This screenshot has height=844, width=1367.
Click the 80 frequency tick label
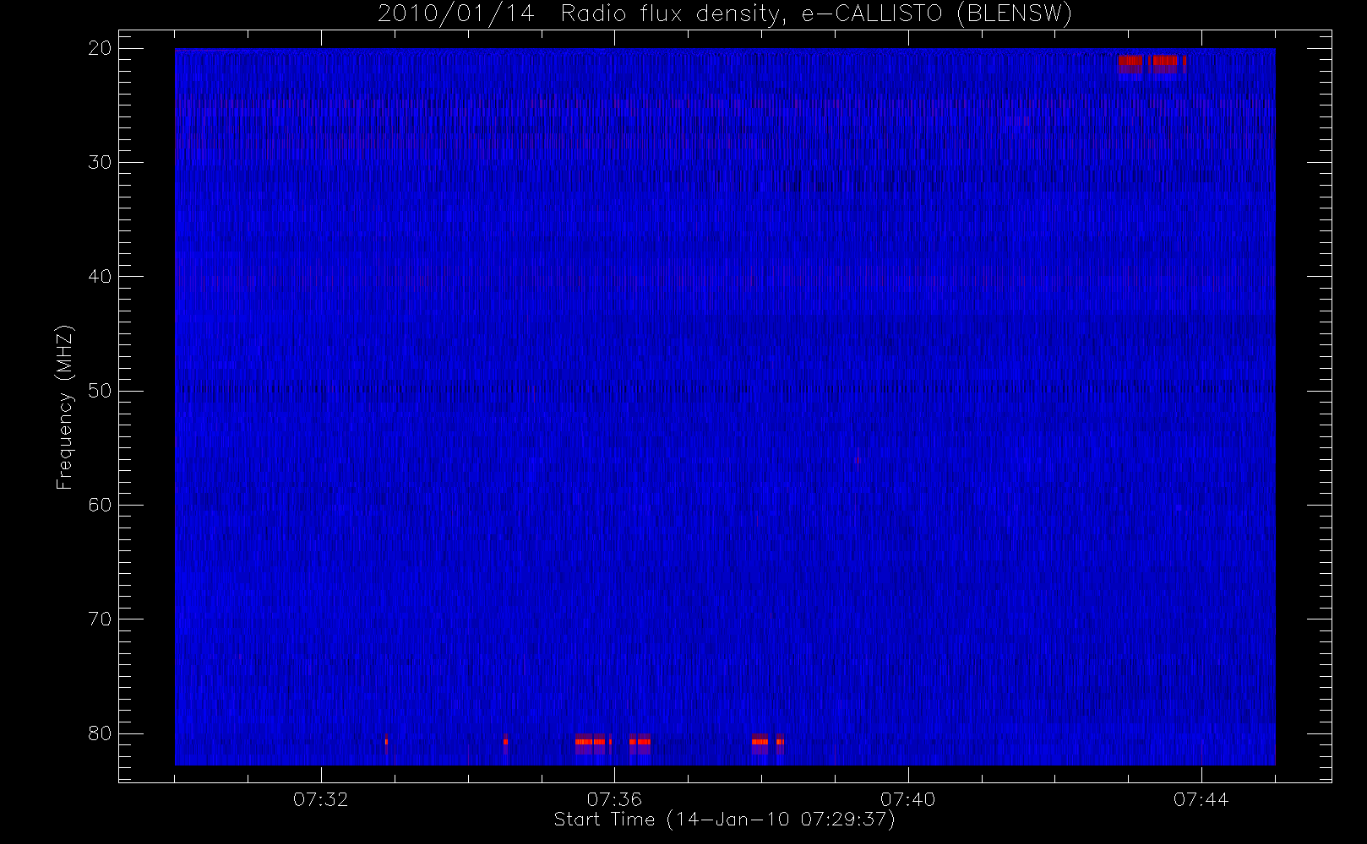coord(100,733)
